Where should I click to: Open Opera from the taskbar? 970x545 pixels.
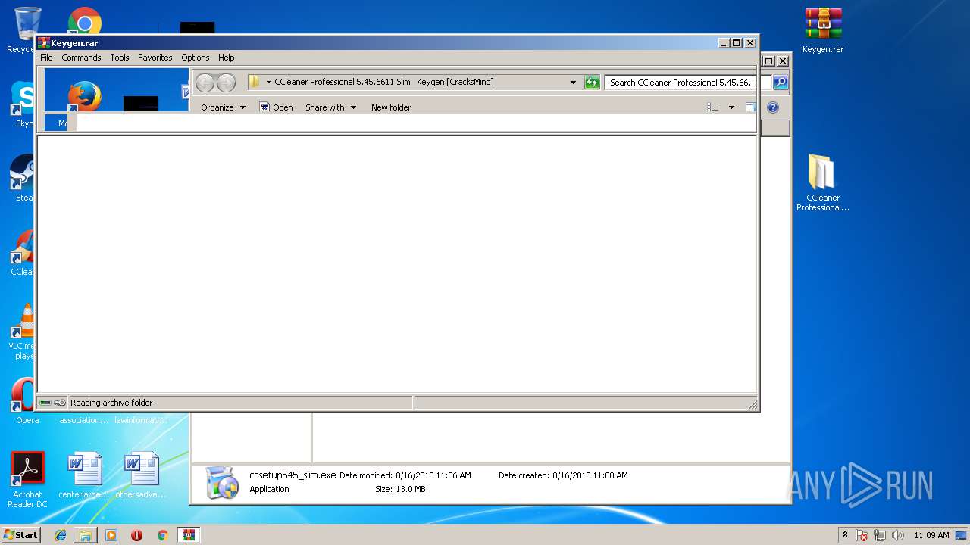point(136,535)
